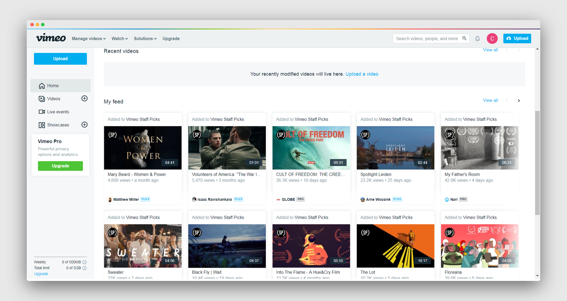Go to previous page of My feed

pyautogui.click(x=506, y=101)
